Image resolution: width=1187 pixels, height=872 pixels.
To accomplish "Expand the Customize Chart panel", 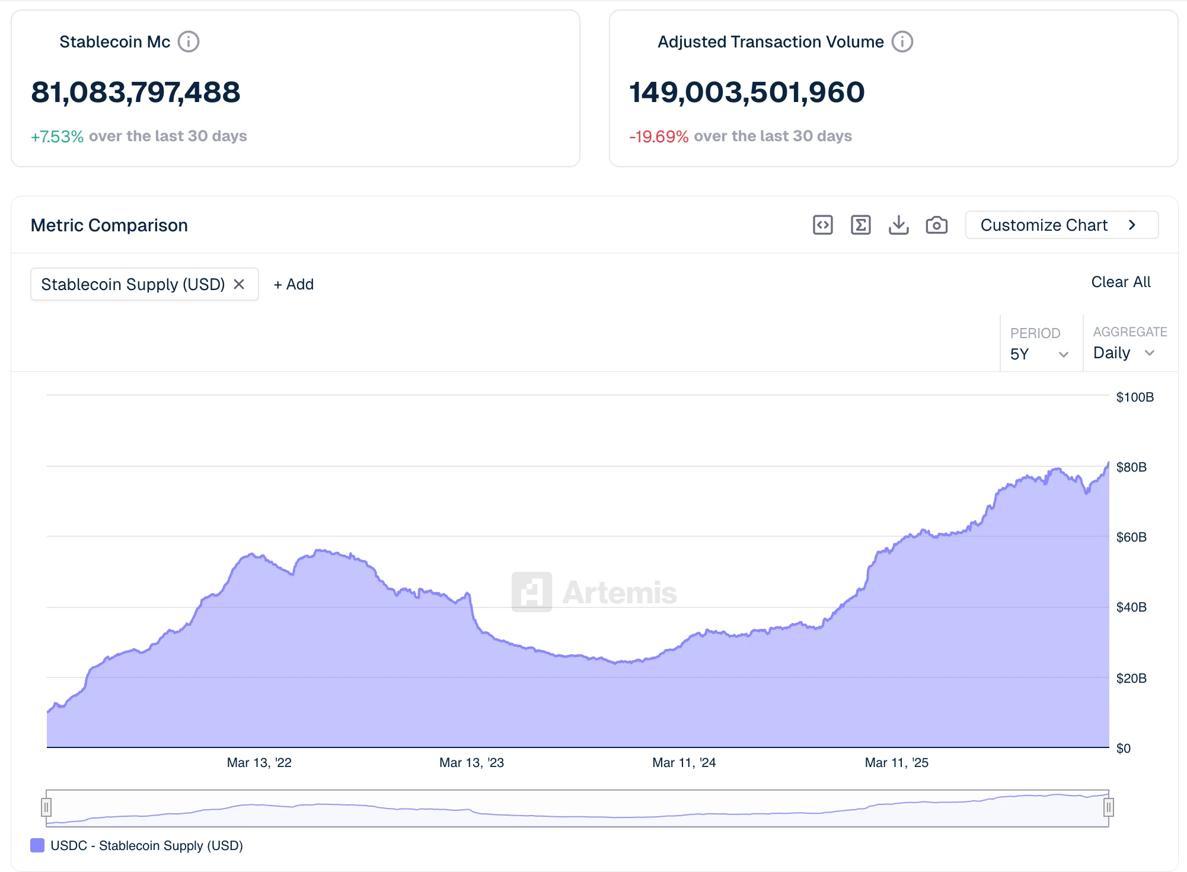I will click(x=1061, y=225).
